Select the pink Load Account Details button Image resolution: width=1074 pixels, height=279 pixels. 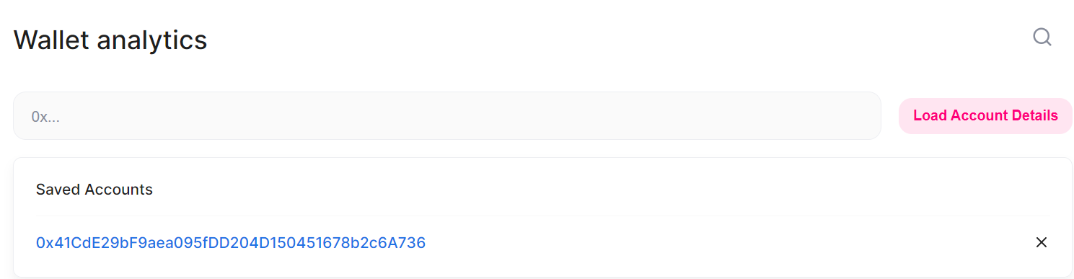pos(985,115)
